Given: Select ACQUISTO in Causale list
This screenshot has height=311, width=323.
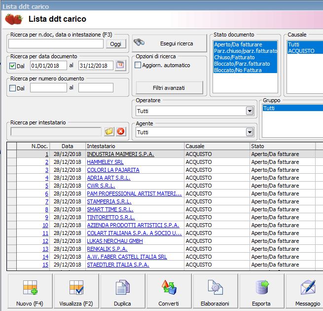Looking at the screenshot, I should point(305,51).
